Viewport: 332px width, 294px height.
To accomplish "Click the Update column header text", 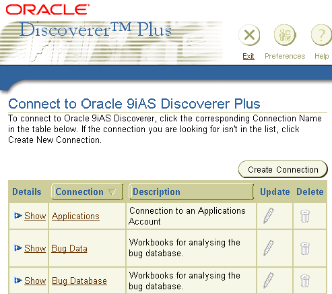I will click(x=275, y=192).
